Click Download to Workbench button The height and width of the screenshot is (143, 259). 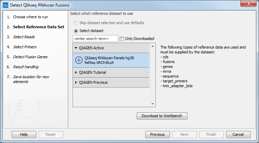162,116
